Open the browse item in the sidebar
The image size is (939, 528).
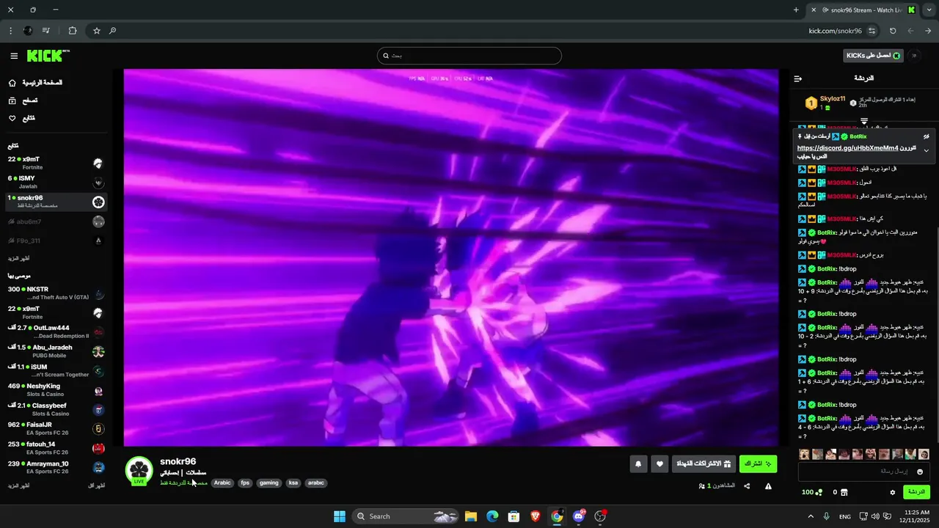[23, 100]
